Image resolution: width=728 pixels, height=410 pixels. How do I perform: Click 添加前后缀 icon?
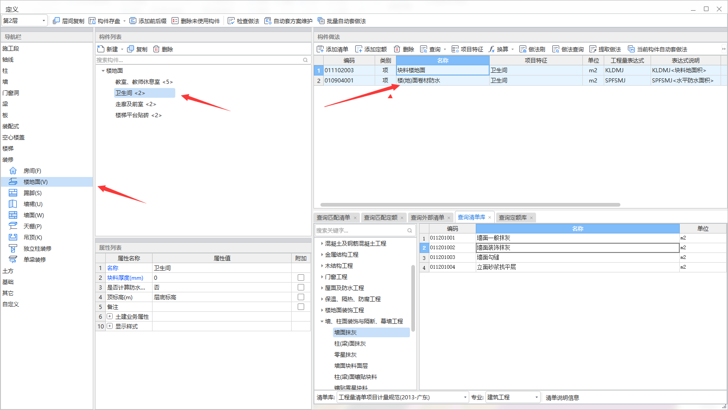[133, 21]
